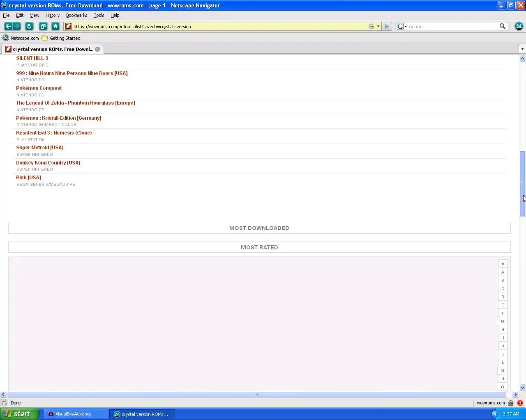Open the Risk [USA] link
This screenshot has height=420, width=526.
click(28, 178)
